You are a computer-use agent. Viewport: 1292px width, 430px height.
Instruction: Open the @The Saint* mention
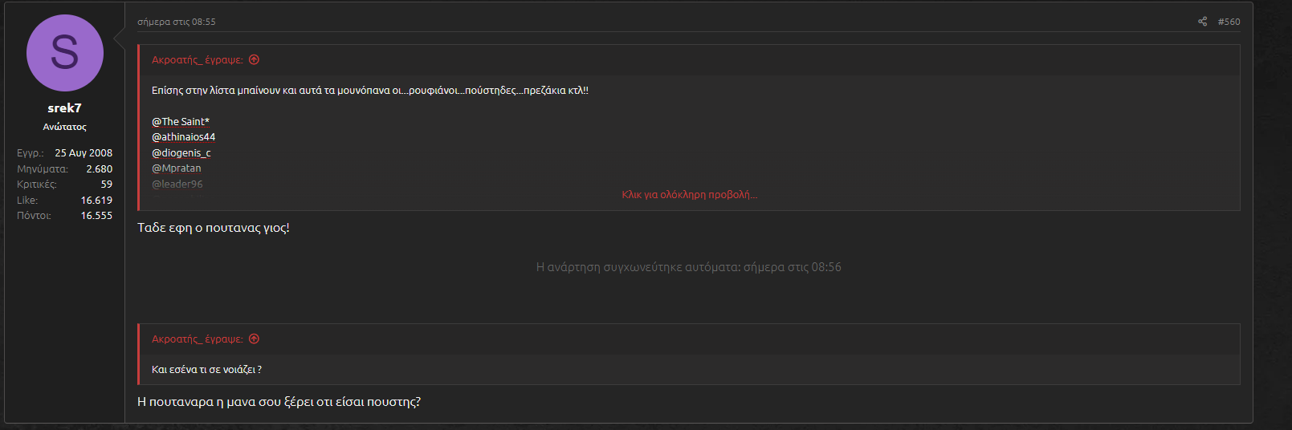pos(181,122)
